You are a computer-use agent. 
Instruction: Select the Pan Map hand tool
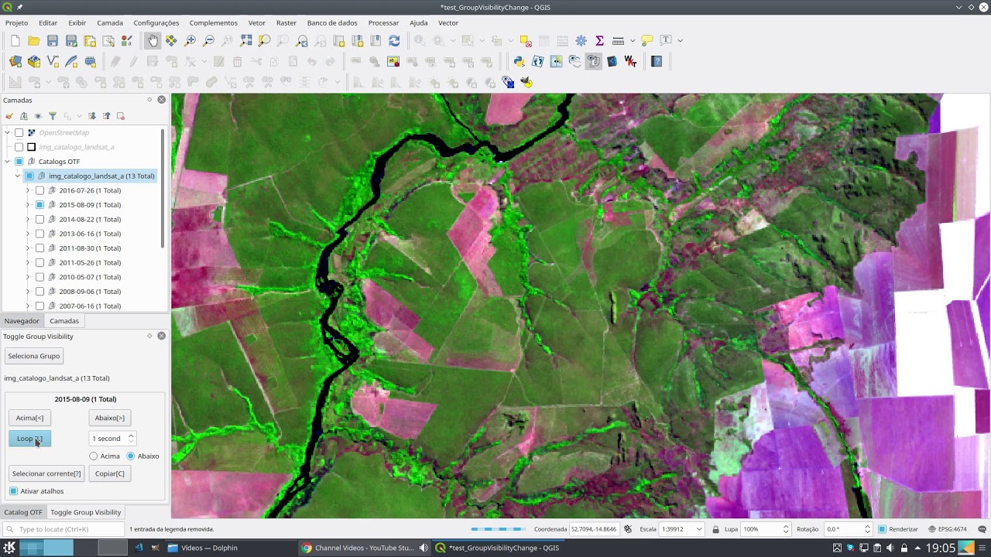[x=153, y=40]
